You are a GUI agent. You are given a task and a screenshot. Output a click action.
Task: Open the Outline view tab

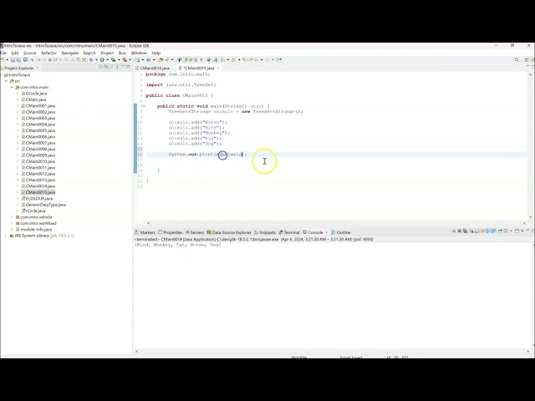click(343, 232)
